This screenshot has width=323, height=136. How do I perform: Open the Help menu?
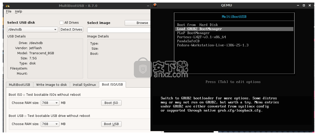(x=18, y=11)
